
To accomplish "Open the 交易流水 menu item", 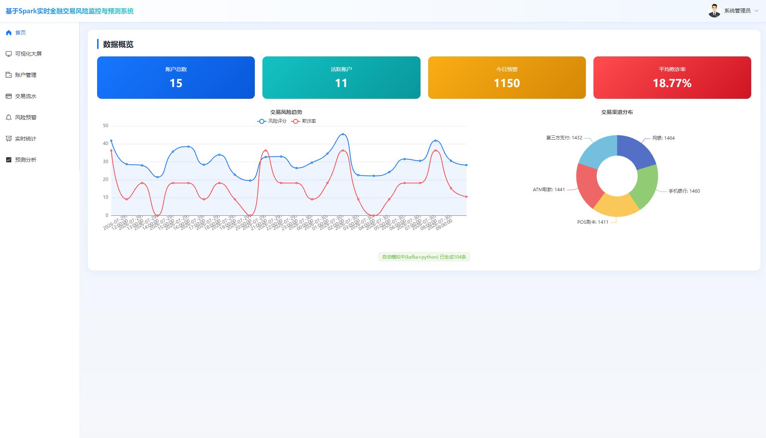I will (39, 96).
